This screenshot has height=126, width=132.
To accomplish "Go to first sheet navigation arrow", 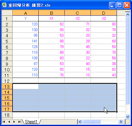I will click(x=4, y=122).
